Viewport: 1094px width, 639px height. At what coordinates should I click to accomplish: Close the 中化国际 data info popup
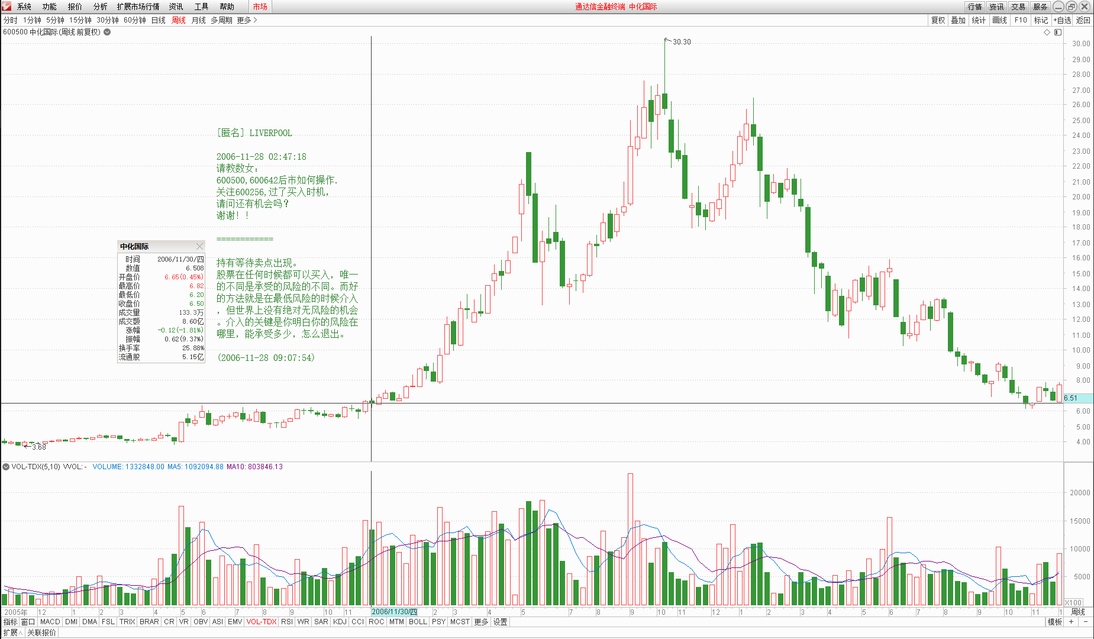[x=199, y=246]
